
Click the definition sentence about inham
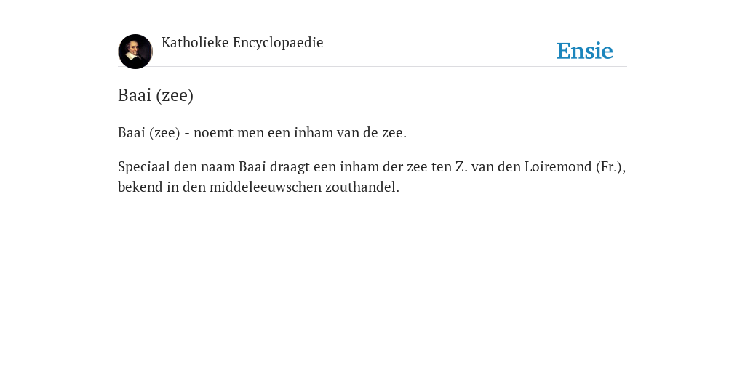(262, 133)
